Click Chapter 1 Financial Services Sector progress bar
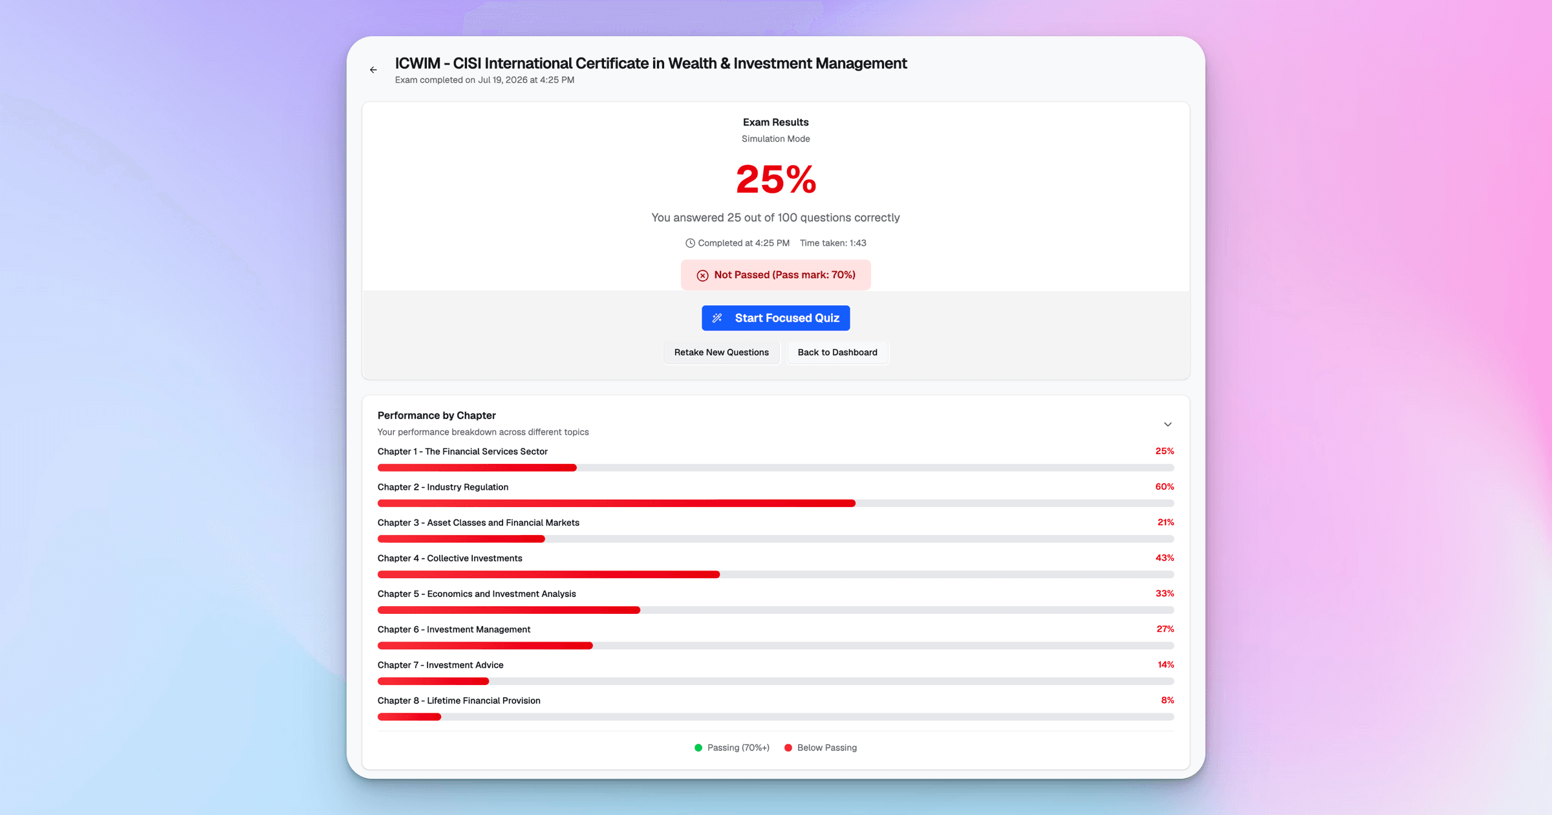The image size is (1552, 815). coord(775,468)
